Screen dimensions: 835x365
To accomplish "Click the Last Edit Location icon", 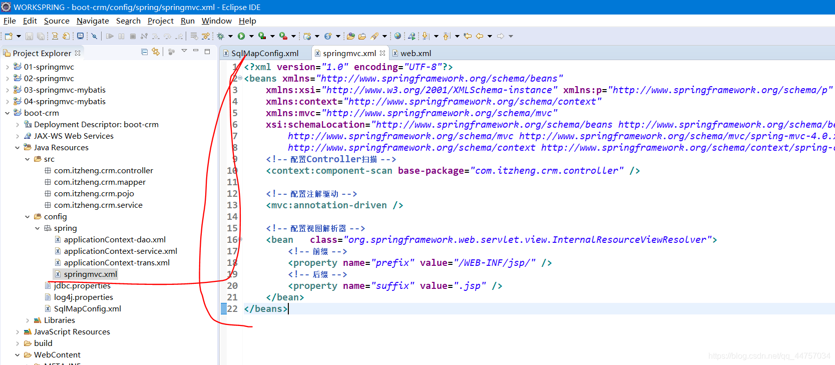I will coord(468,36).
